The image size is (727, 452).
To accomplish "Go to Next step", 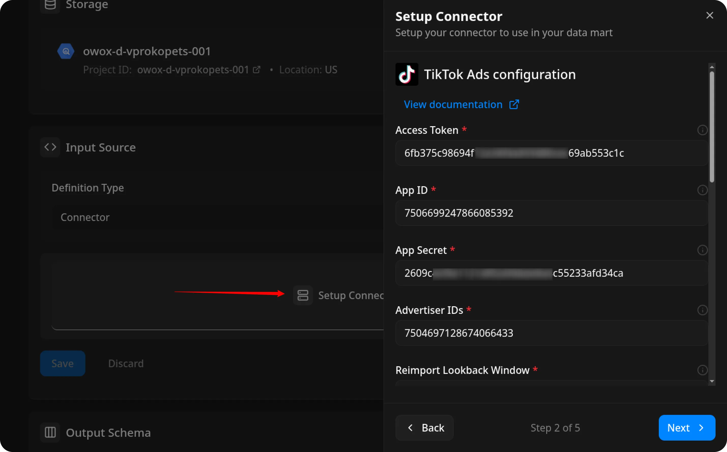I will coord(687,428).
